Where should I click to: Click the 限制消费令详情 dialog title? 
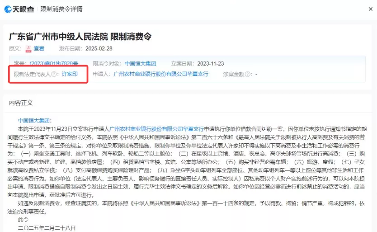(61, 9)
